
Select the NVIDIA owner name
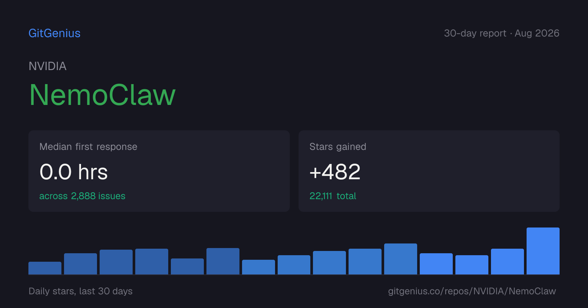click(48, 66)
